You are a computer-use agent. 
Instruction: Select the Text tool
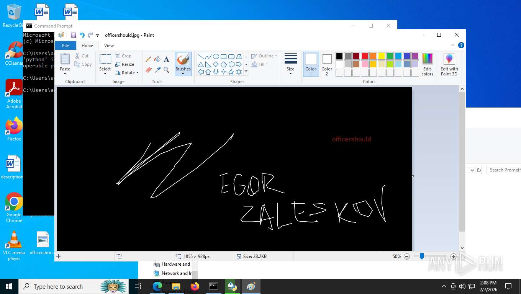(166, 59)
